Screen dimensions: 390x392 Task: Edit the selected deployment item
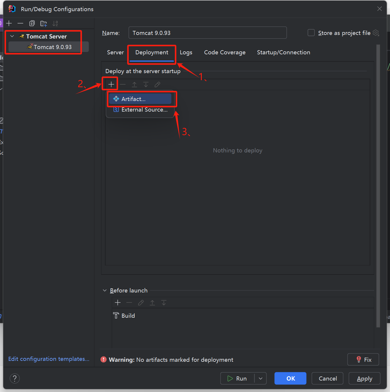tap(157, 85)
